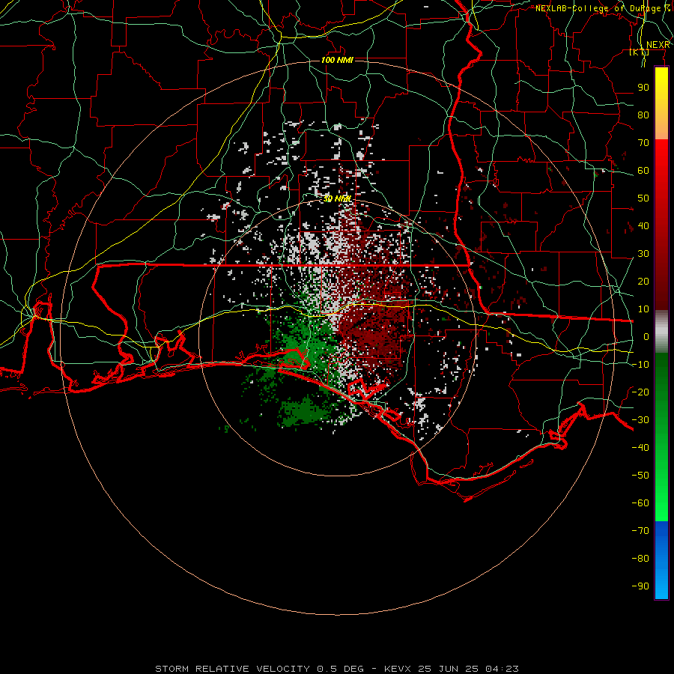This screenshot has width=674, height=674.
Task: Select the -50 scale label
Action: pos(640,476)
